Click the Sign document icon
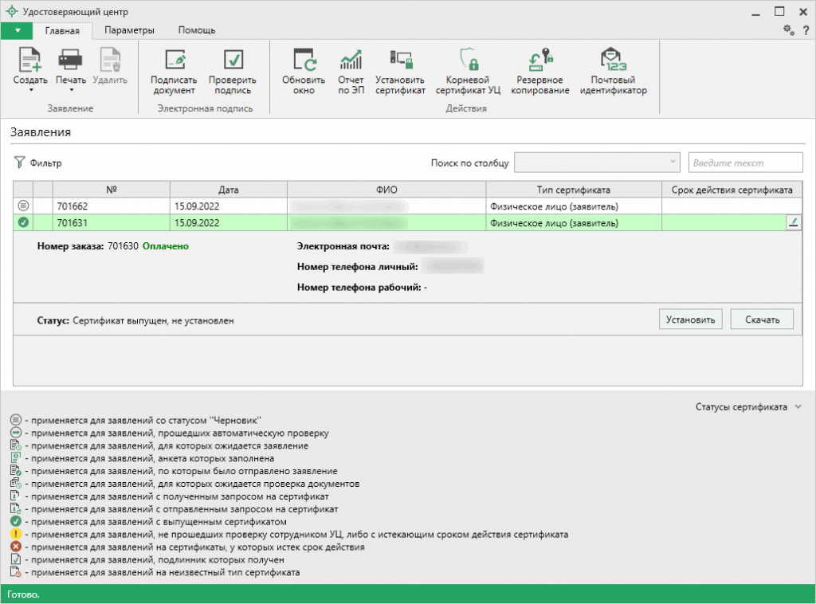Image resolution: width=816 pixels, height=604 pixels. coord(174,61)
